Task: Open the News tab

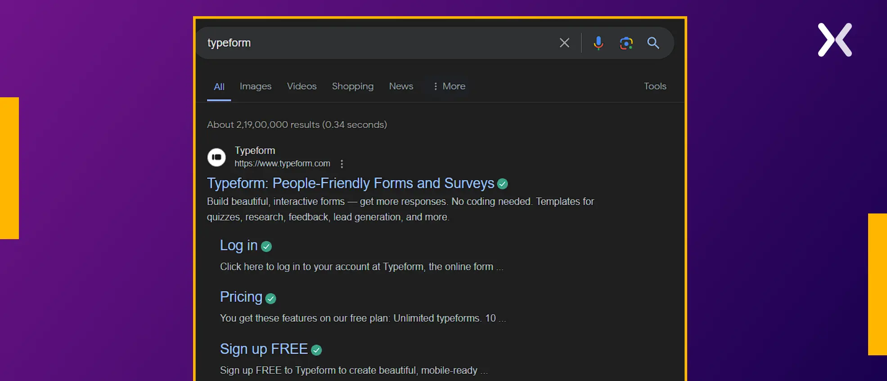Action: pos(401,86)
